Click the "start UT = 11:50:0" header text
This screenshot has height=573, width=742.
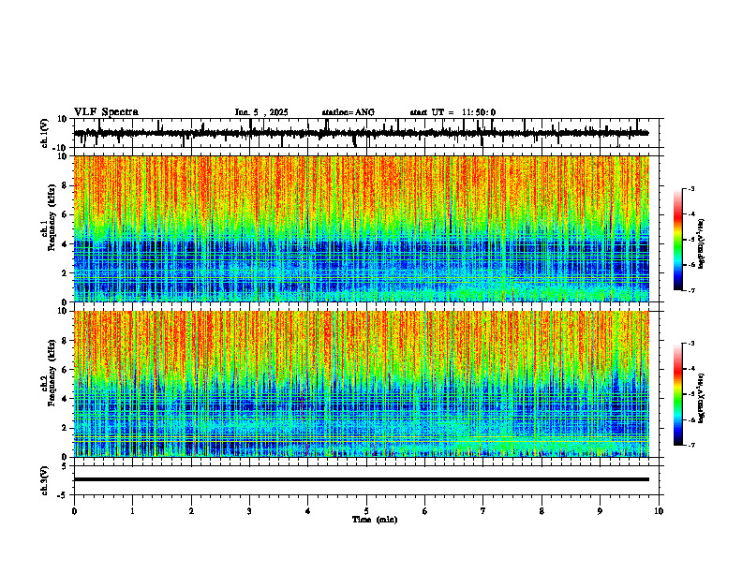tap(453, 112)
